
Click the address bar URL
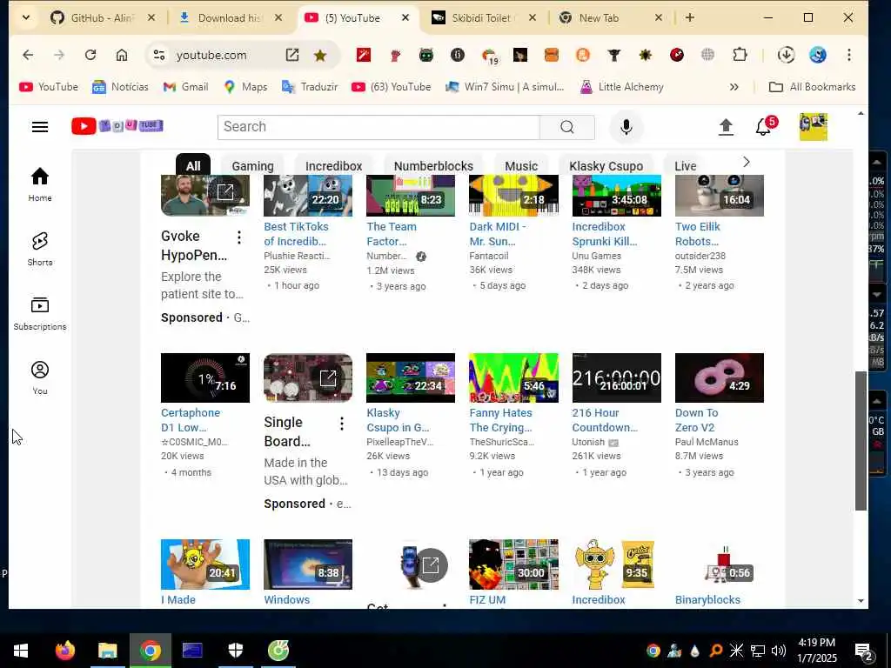(211, 55)
